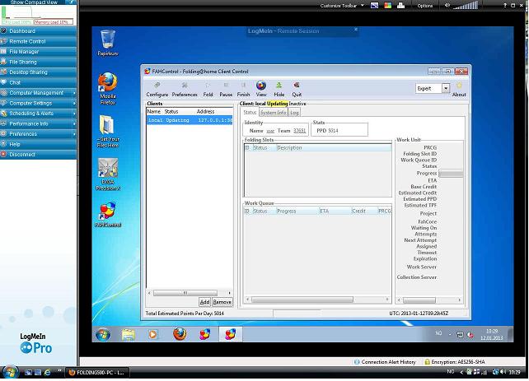Click remote Windows 7 Start orb
Screen dimensions: 529x381
click(102, 334)
